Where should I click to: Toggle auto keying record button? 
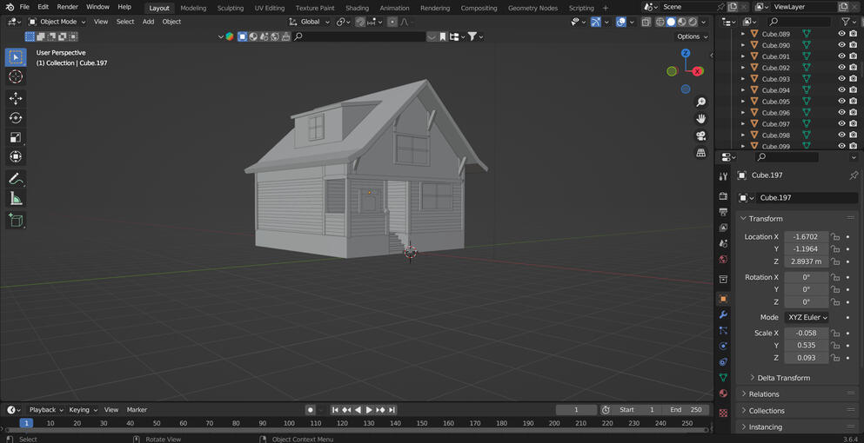311,410
